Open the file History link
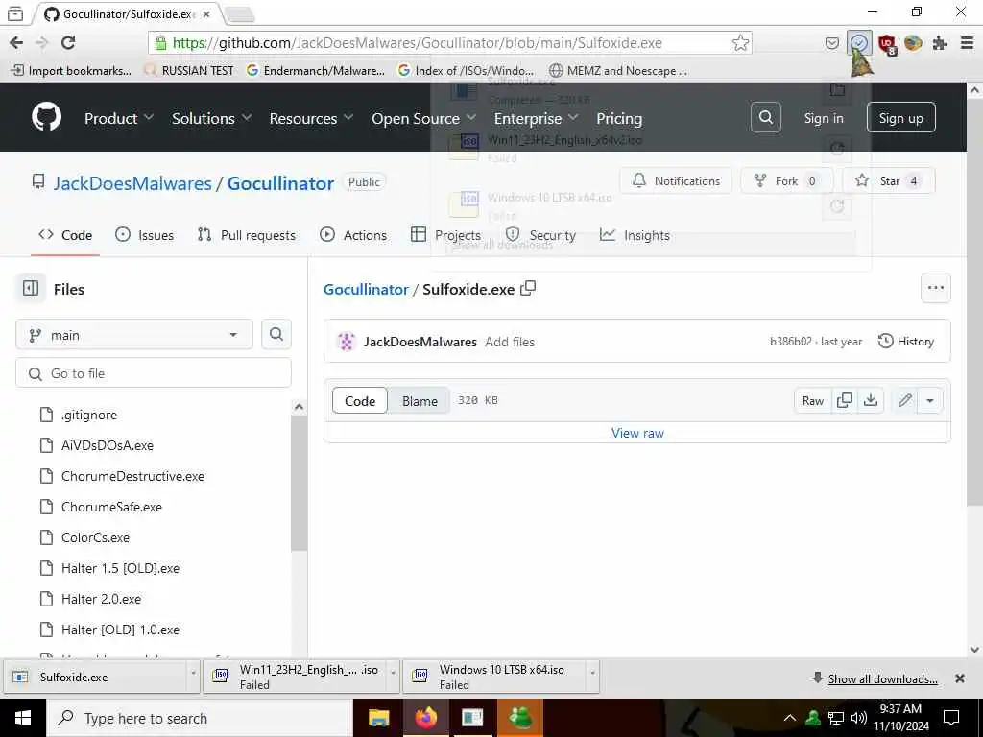Viewport: 983px width, 737px height. point(906,342)
